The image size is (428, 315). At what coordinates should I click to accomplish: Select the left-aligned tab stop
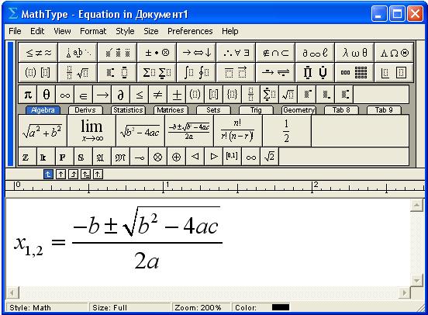(48, 175)
